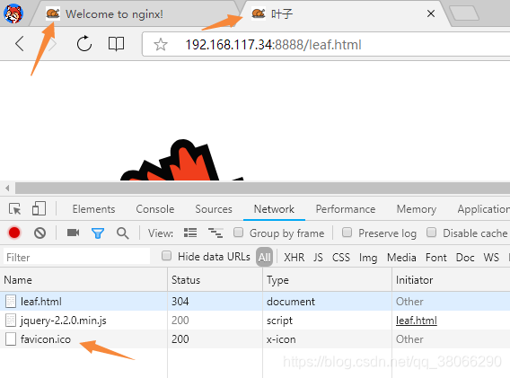Close the 叶子 tab
The height and width of the screenshot is (378, 510).
click(x=431, y=13)
